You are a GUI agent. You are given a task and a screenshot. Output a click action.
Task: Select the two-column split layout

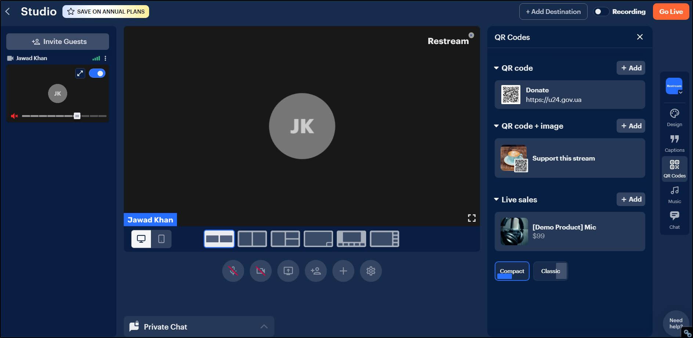pos(252,239)
